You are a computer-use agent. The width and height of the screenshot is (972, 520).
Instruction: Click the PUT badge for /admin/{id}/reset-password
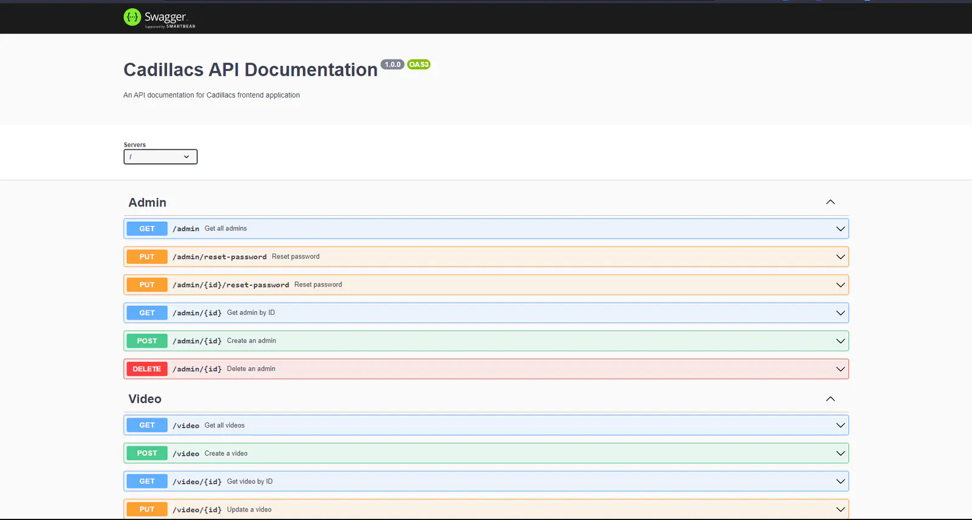pos(147,285)
